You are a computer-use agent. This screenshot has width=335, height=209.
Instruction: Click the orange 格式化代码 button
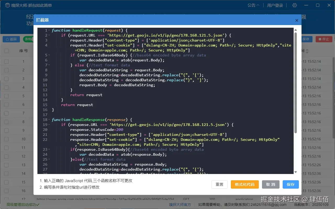click(245, 184)
